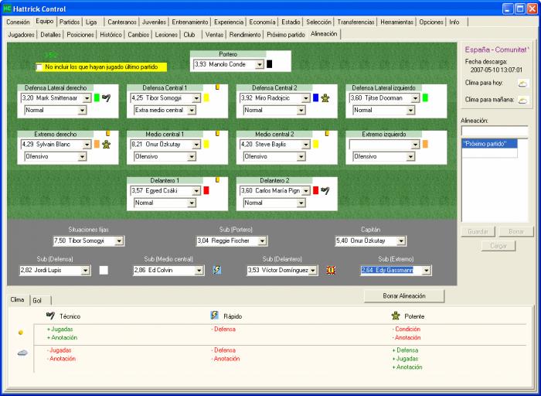
Task: Open the Lesiones sub-tab
Action: coord(166,35)
